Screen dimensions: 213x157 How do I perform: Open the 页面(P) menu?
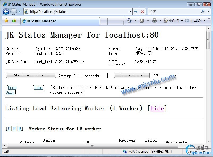[173, 21]
